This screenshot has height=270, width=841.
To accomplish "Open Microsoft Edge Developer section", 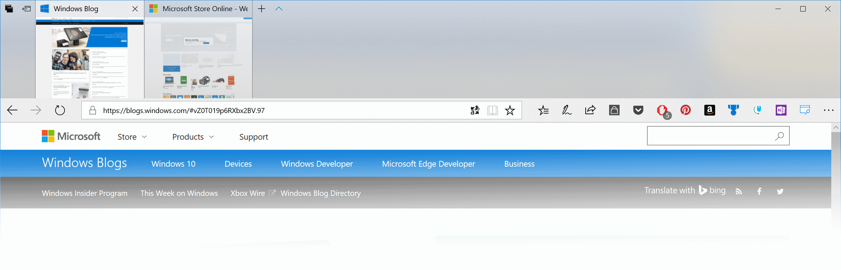I will coord(428,164).
